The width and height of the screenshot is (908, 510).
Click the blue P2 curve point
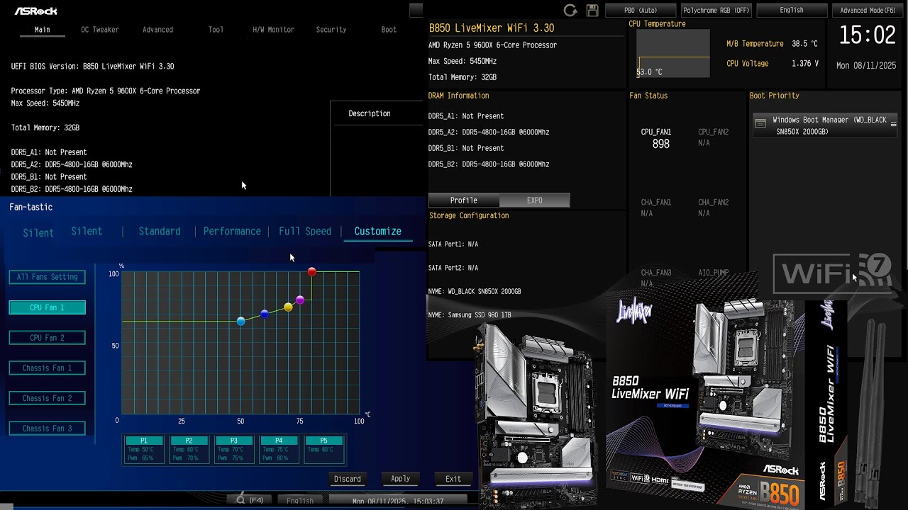click(x=265, y=314)
